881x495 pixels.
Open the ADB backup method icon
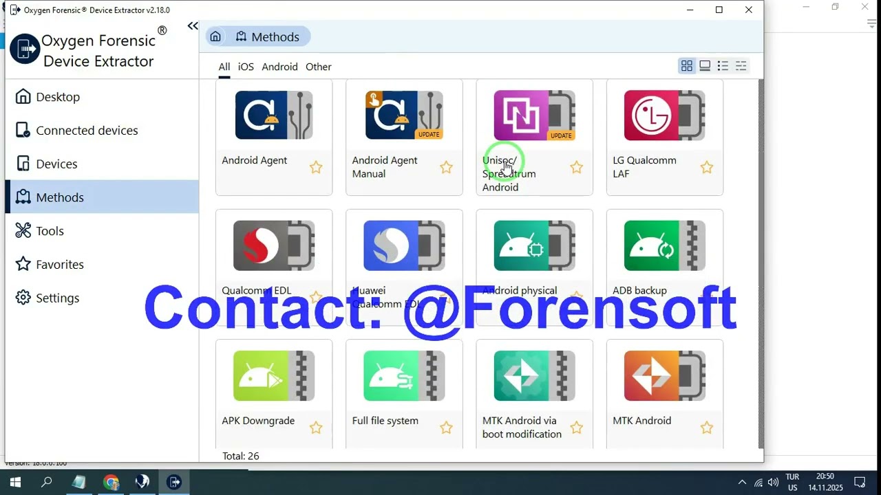664,245
